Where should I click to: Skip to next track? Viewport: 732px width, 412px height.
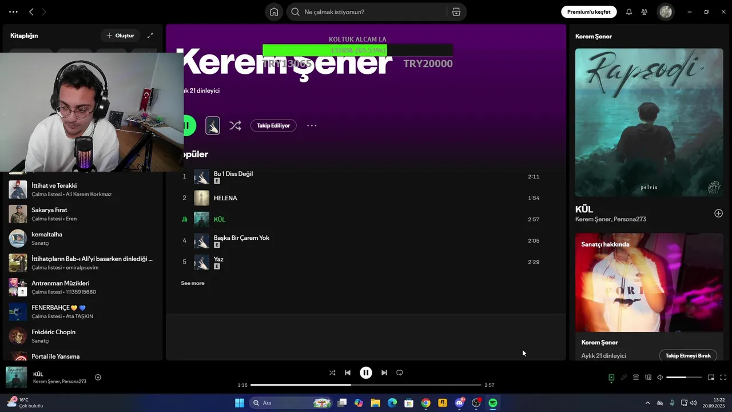pos(384,373)
